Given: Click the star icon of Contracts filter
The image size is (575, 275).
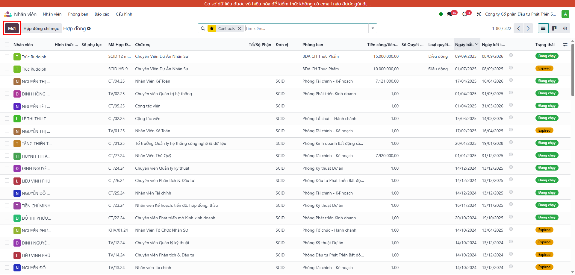Looking at the screenshot, I should 212,28.
